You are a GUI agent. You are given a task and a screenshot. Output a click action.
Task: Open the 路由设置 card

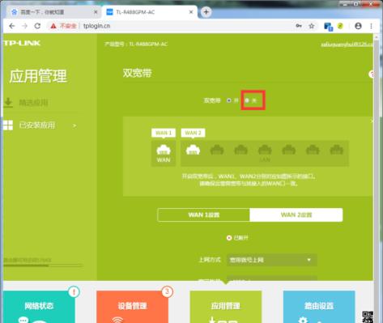(x=319, y=307)
